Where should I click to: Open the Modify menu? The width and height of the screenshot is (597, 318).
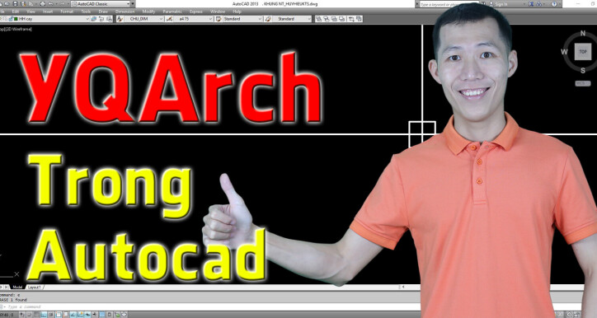tap(148, 12)
